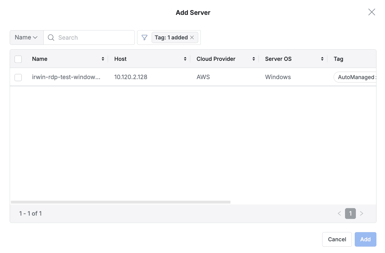
Task: Click the Add button
Action: click(365, 239)
